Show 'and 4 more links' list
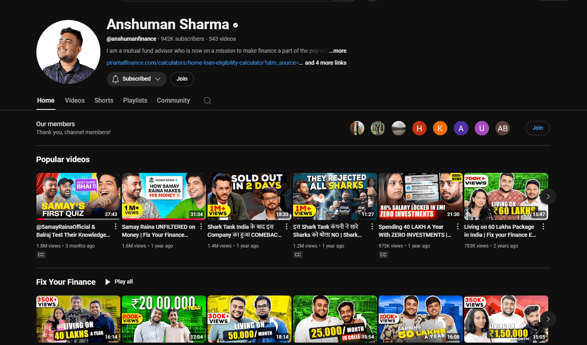The image size is (587, 345). pos(326,63)
